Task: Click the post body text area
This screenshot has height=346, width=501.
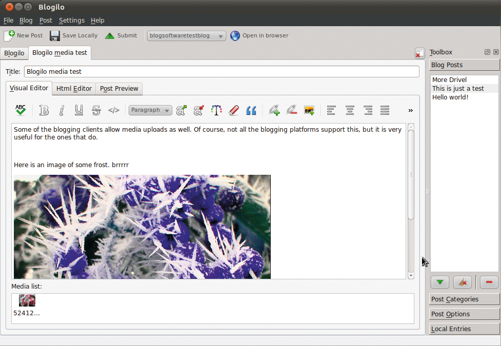Action: tap(209, 201)
